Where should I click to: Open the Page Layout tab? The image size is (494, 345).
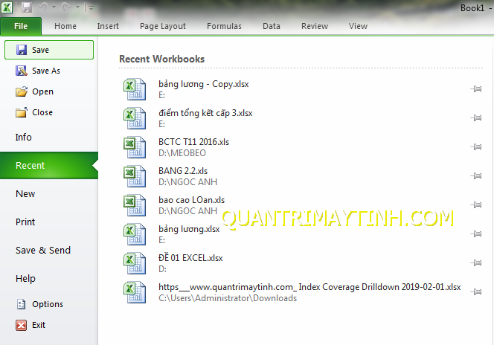click(x=163, y=26)
